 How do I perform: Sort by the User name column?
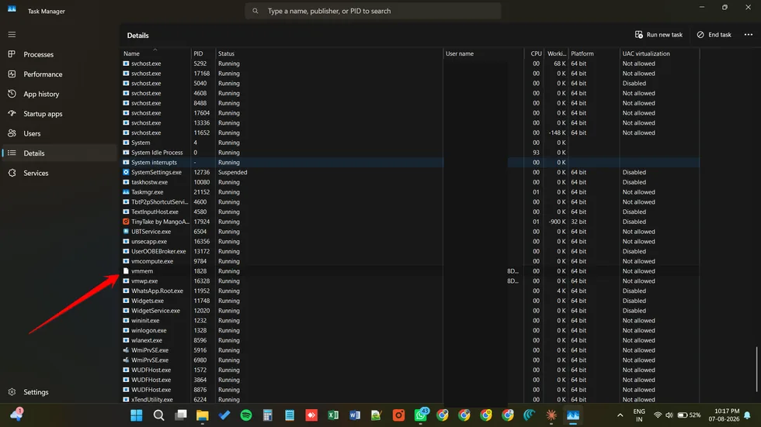coord(483,53)
